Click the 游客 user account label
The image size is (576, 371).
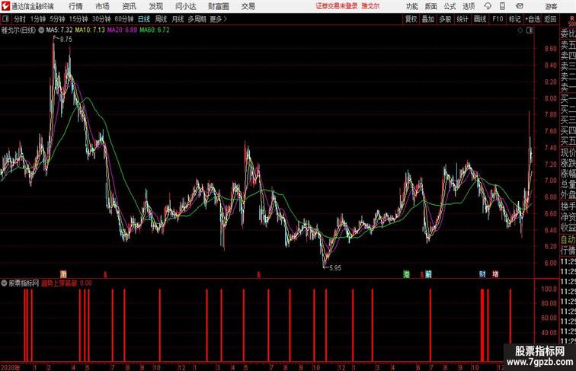click(x=551, y=6)
